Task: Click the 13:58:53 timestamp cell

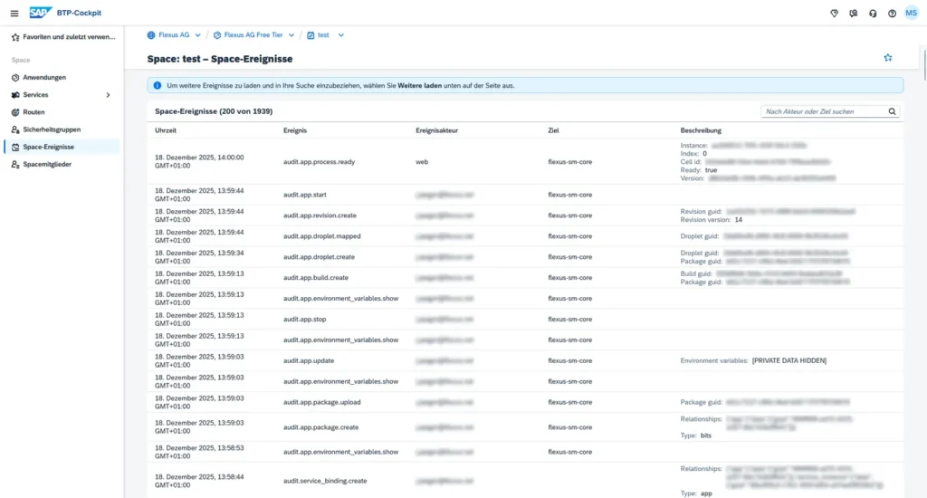Action: 199,452
